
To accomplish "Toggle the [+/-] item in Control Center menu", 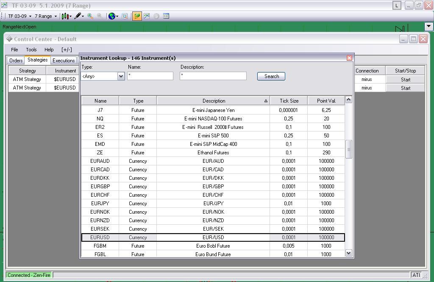I will (x=67, y=50).
